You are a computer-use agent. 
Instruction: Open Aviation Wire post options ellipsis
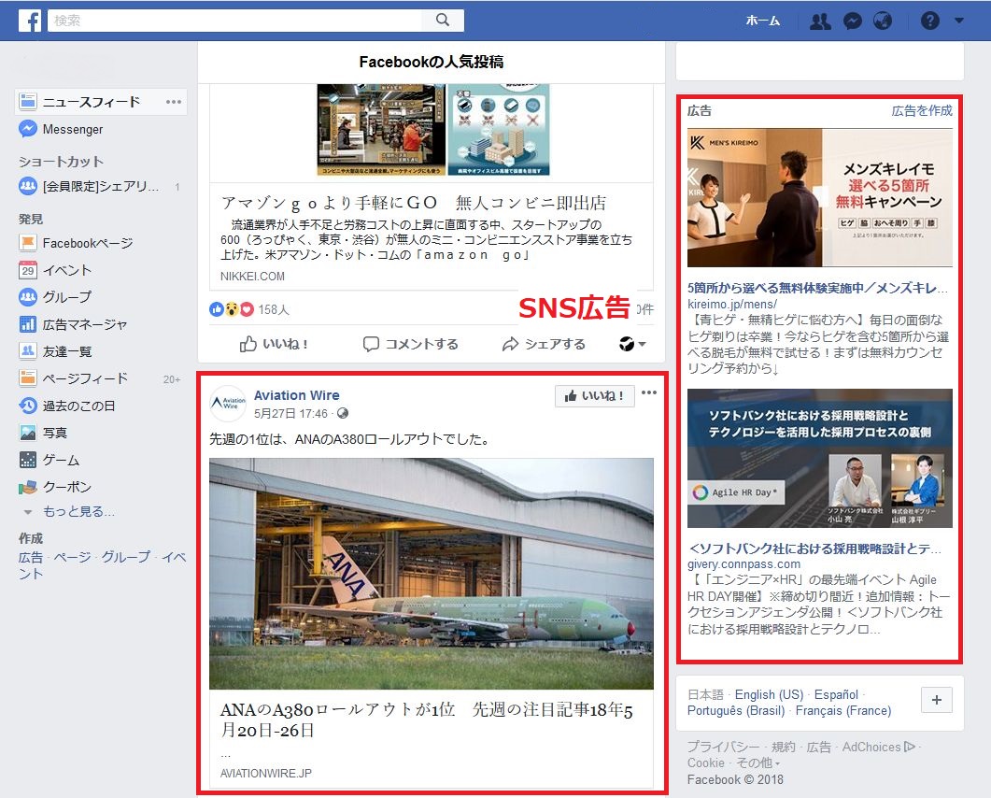[x=648, y=392]
